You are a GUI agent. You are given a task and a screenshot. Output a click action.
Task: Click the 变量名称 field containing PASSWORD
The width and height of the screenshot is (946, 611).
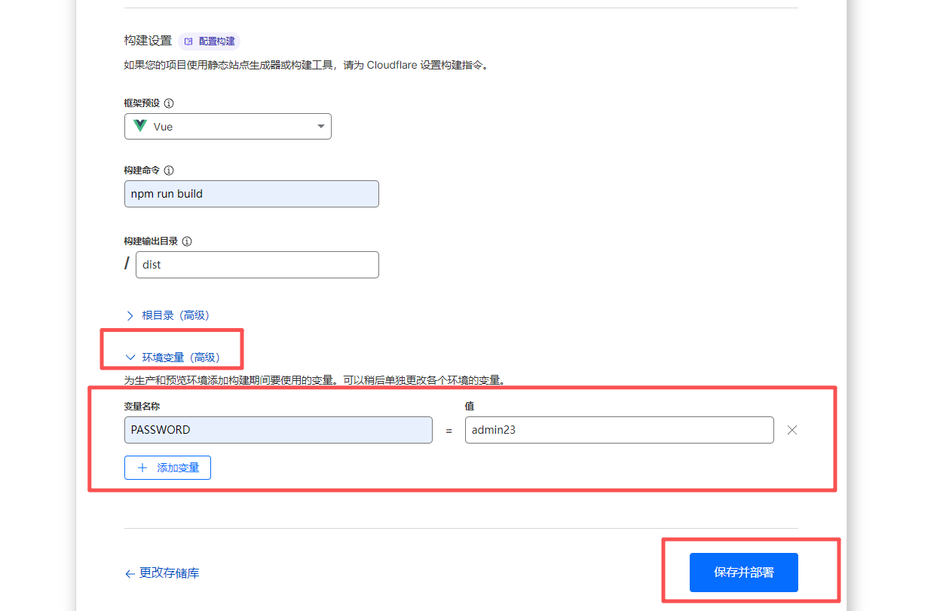click(x=278, y=430)
